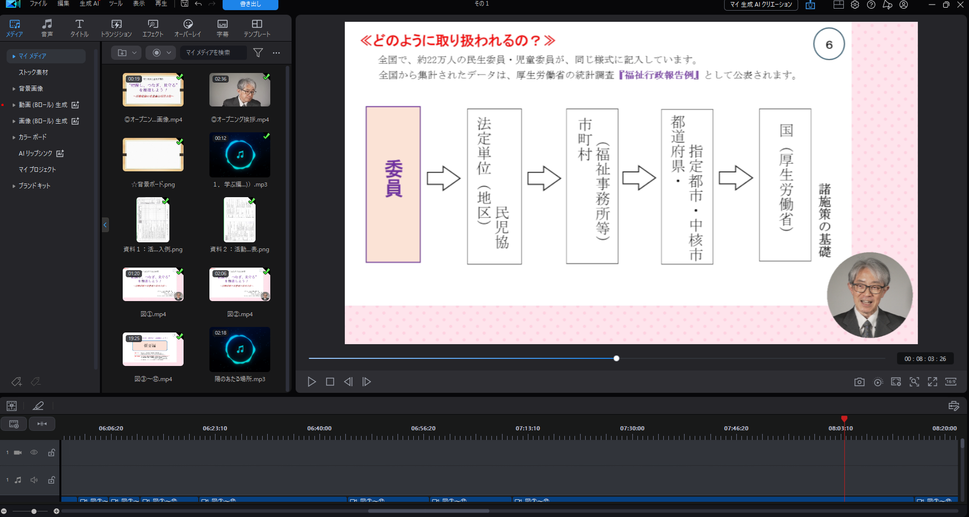The image size is (969, 517).
Task: Open the Effect room icon
Action: pos(153,27)
